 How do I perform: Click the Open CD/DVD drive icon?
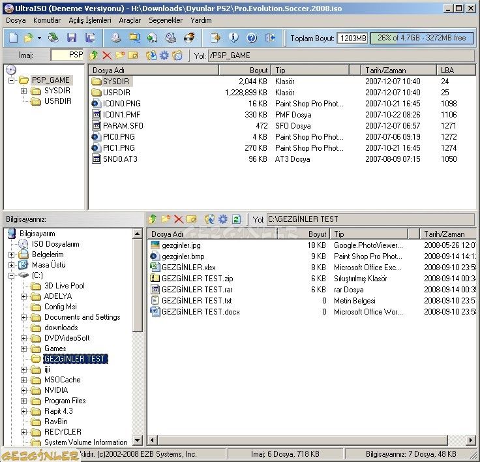[53, 38]
